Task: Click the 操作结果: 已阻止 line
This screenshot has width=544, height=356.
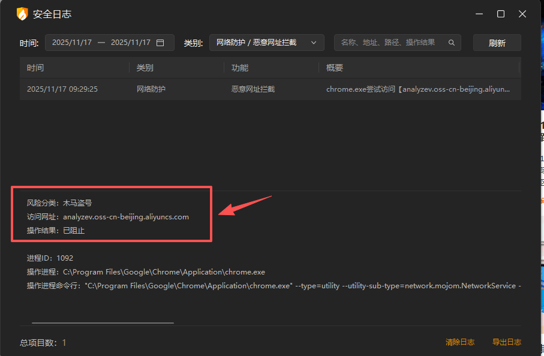Action: [56, 231]
